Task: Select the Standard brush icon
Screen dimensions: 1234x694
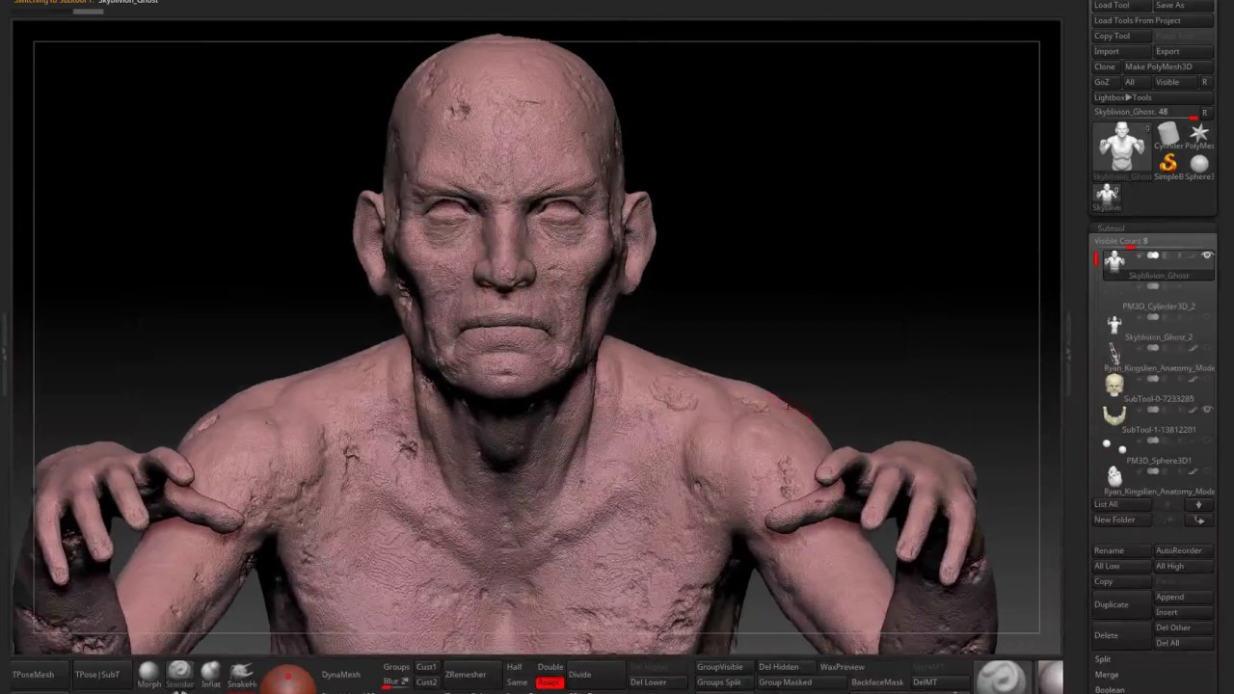Action: click(x=179, y=673)
